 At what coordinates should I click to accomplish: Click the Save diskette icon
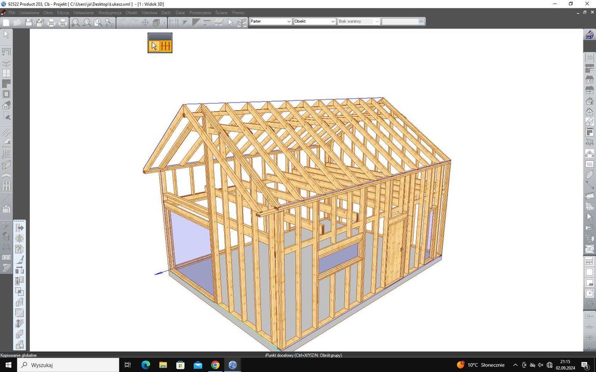click(29, 23)
